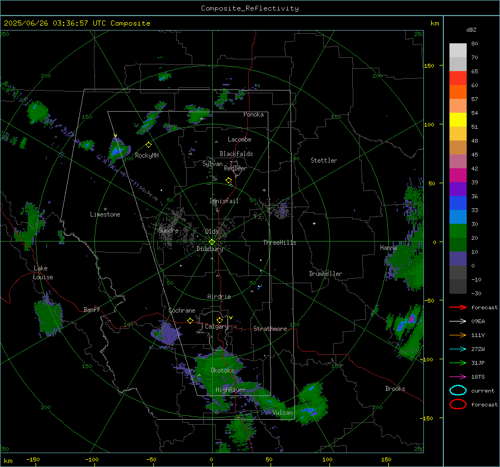Click the Okotoks city label
The height and width of the screenshot is (467, 500).
point(222,370)
